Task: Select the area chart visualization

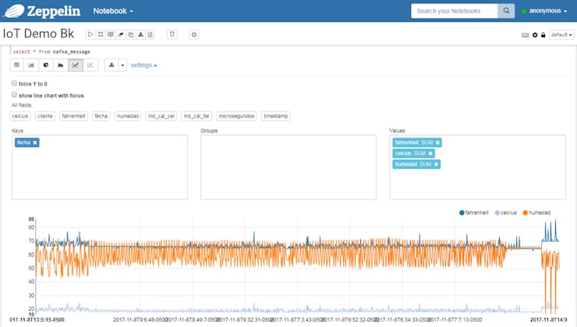Action: (61, 65)
